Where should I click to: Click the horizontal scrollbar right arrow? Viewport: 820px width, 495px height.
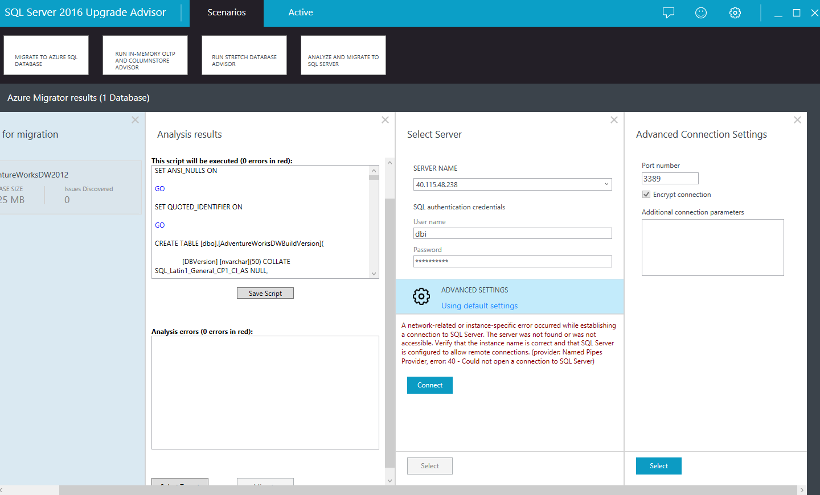[x=802, y=490]
